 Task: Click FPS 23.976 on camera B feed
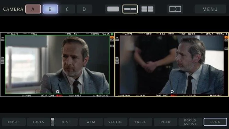coord(13,34)
